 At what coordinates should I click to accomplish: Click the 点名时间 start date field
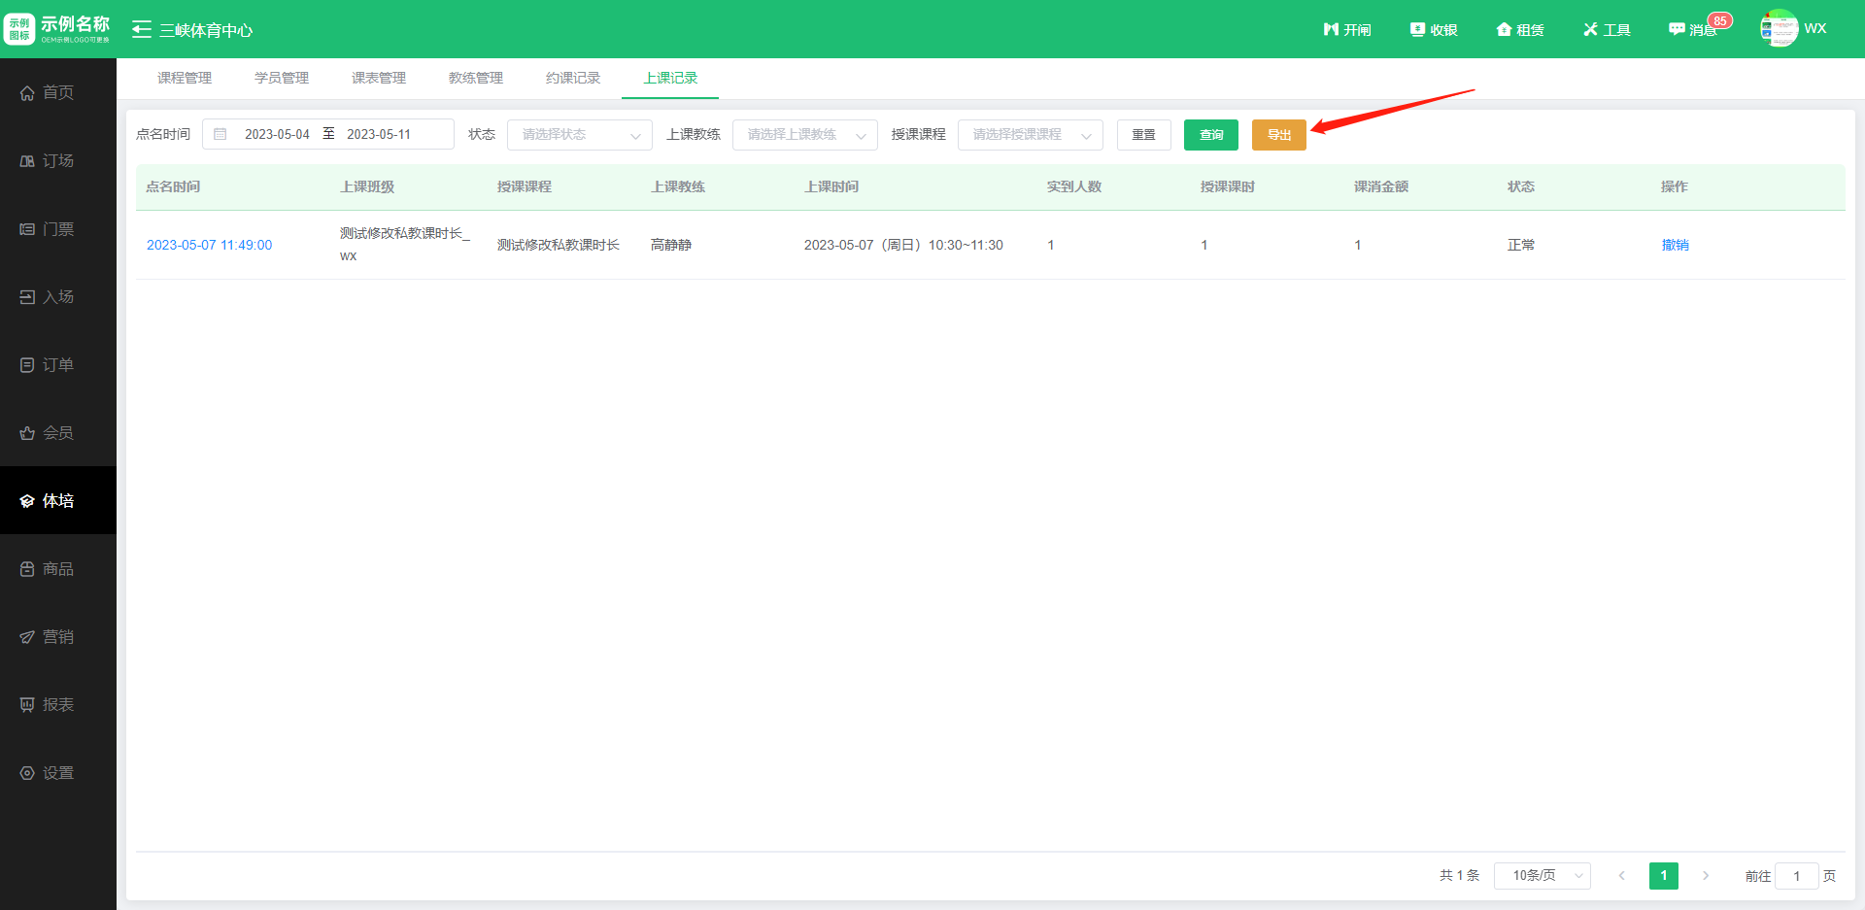click(x=277, y=135)
